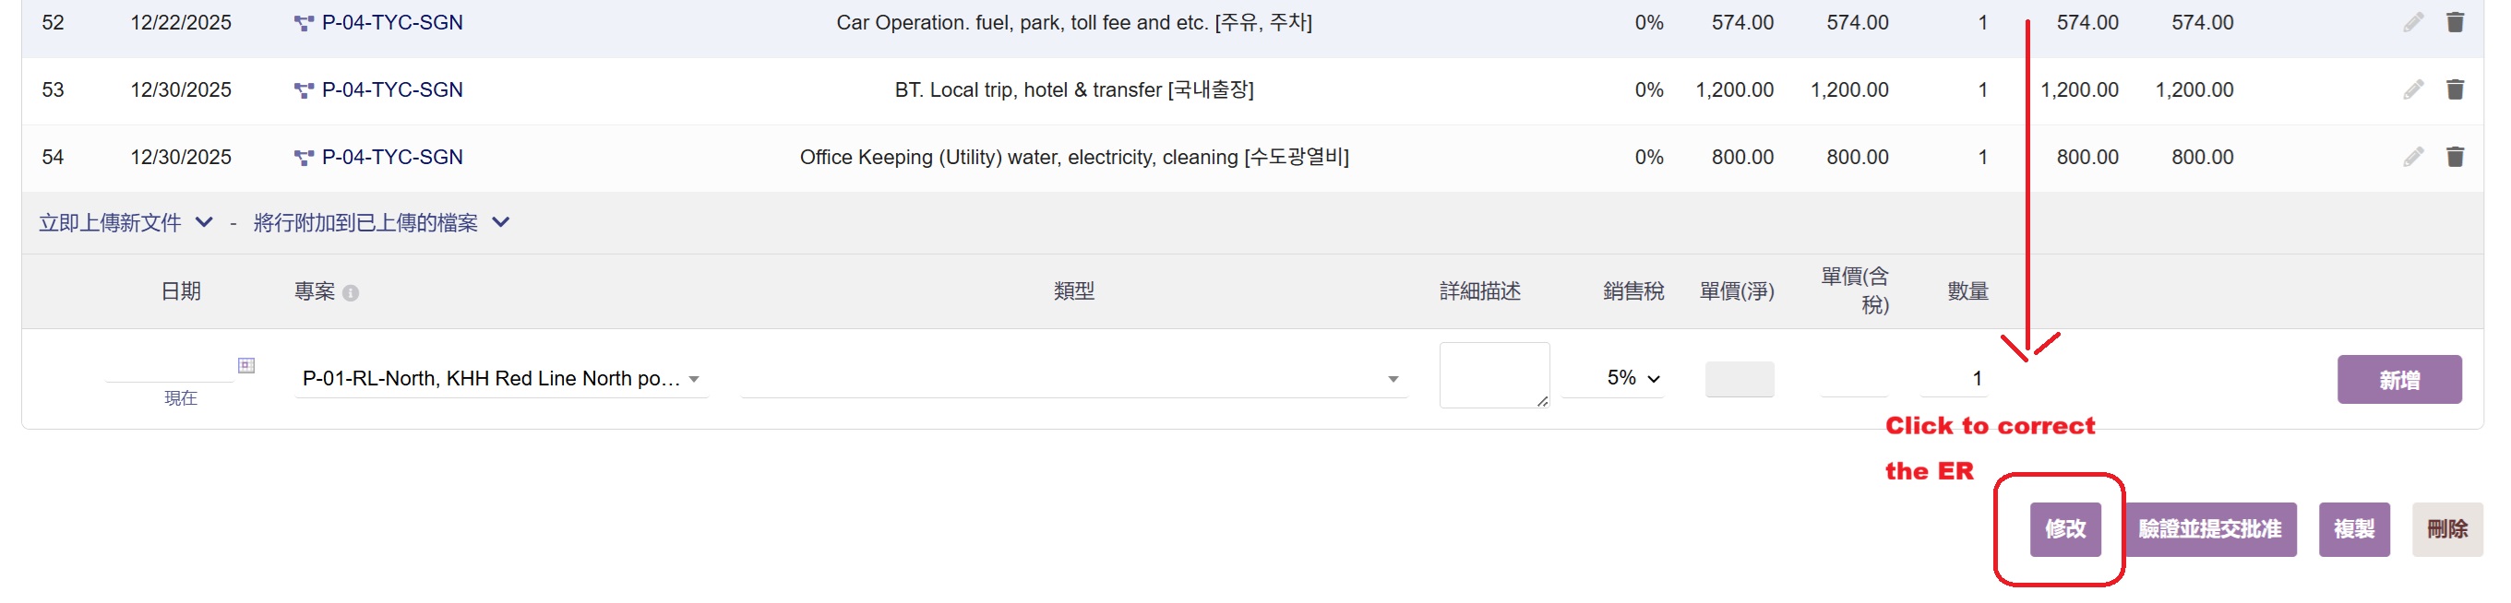Click edit pencil icon for line 52

2412,22
